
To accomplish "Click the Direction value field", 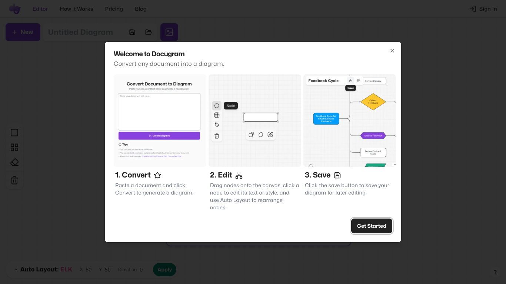I will point(141,270).
